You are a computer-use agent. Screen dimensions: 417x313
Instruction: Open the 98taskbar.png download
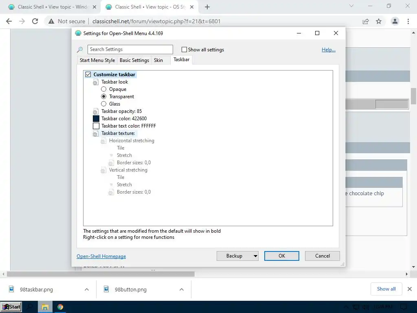point(36,290)
